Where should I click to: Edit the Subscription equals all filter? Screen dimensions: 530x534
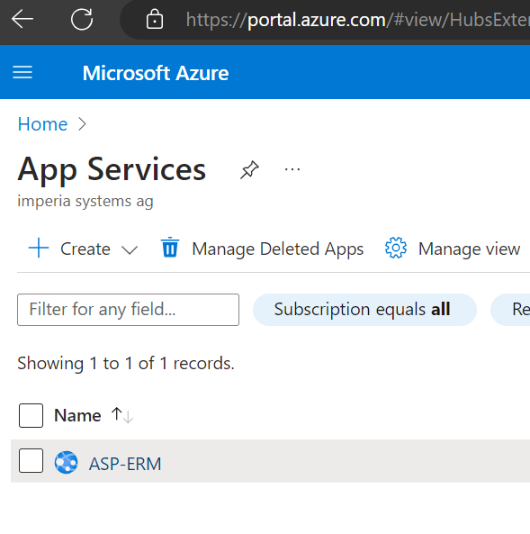pos(364,310)
